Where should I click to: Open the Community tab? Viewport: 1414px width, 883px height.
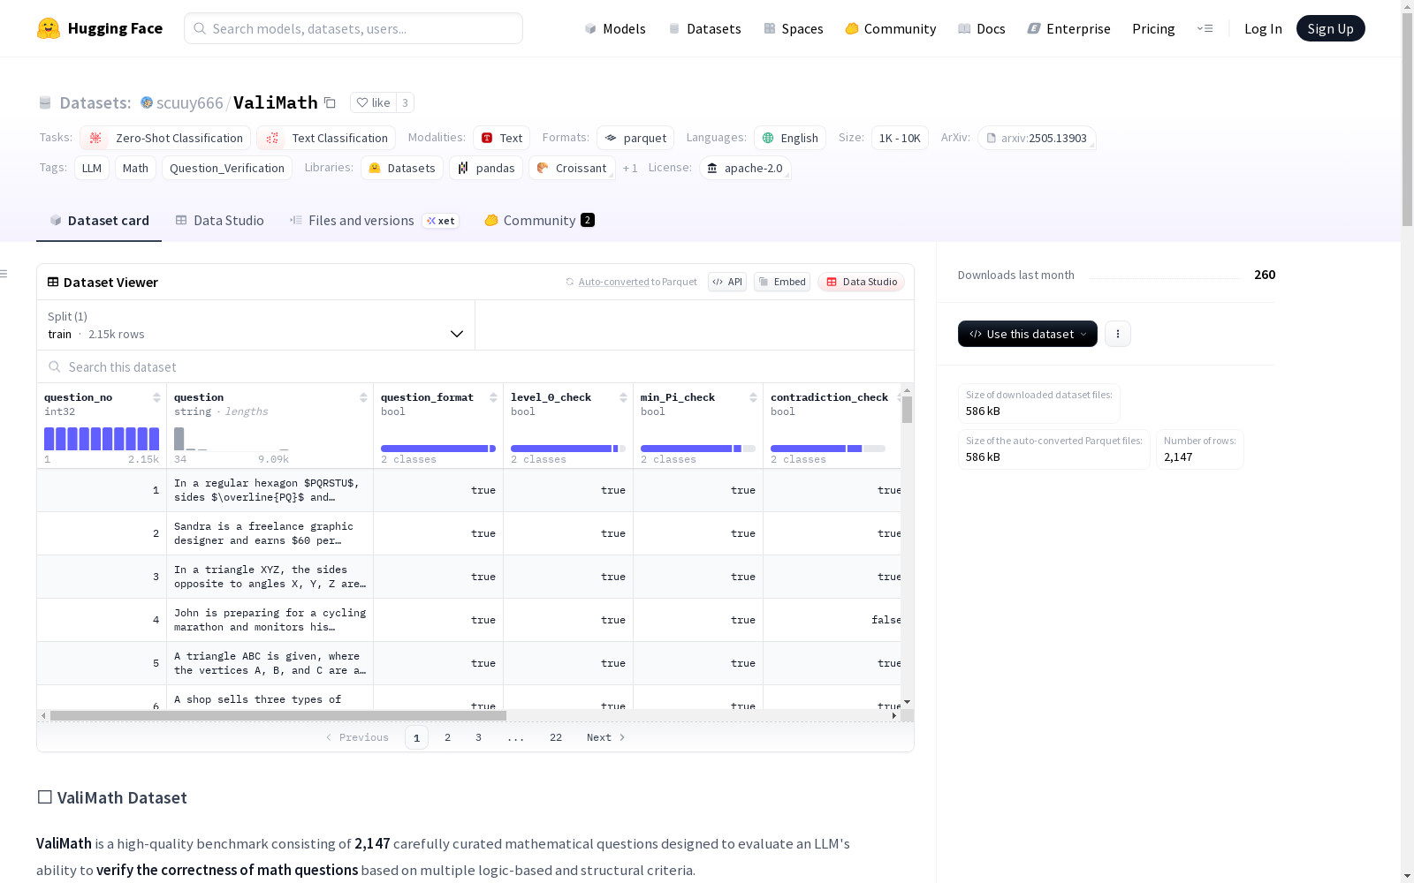[x=539, y=221]
